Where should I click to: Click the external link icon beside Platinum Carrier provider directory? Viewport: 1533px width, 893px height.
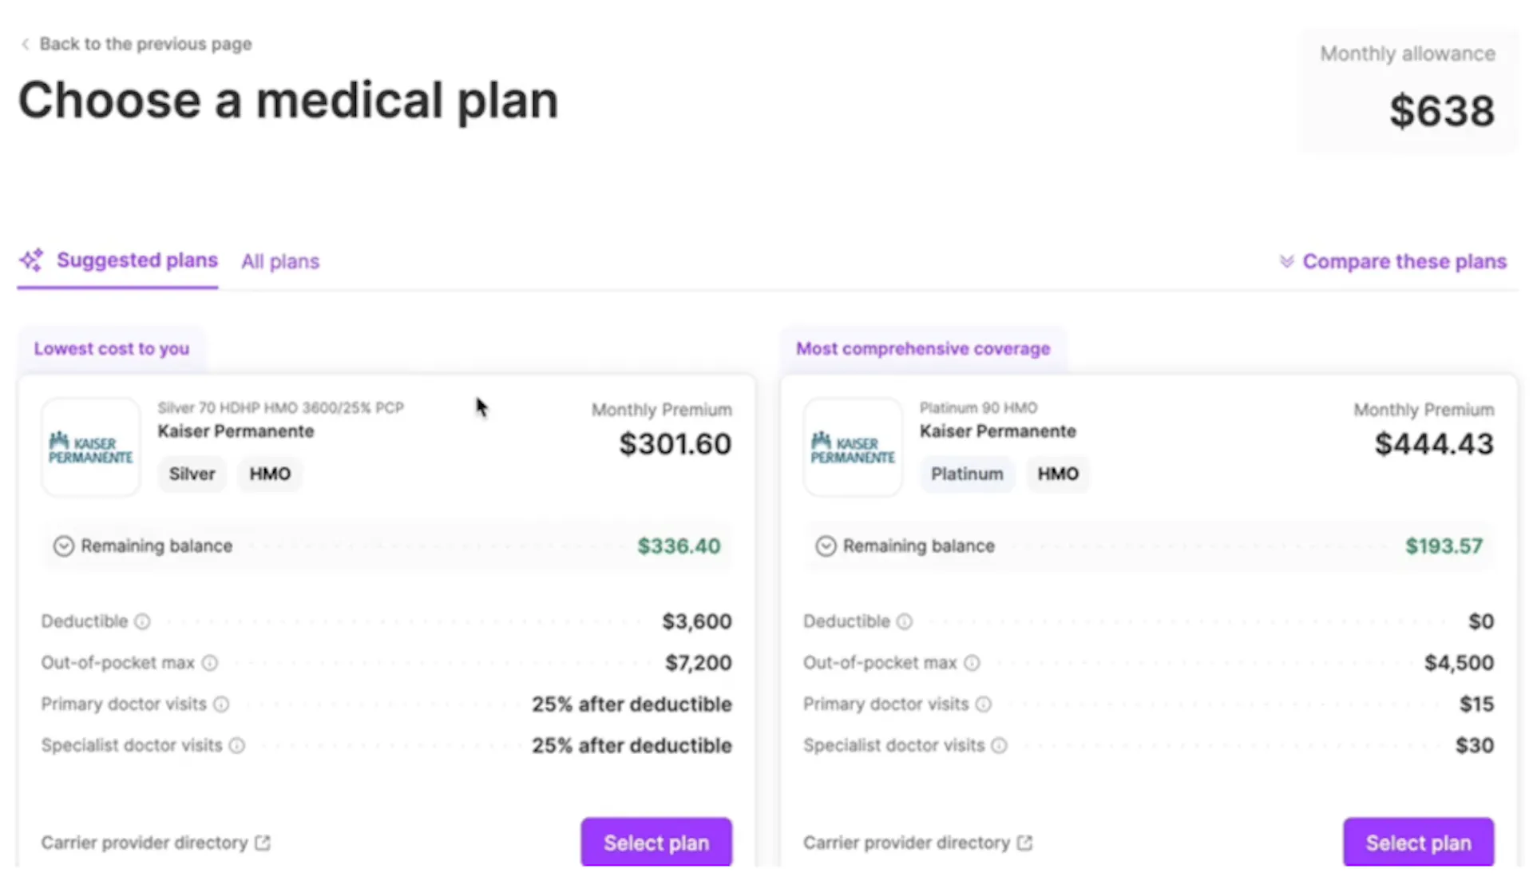(1024, 843)
